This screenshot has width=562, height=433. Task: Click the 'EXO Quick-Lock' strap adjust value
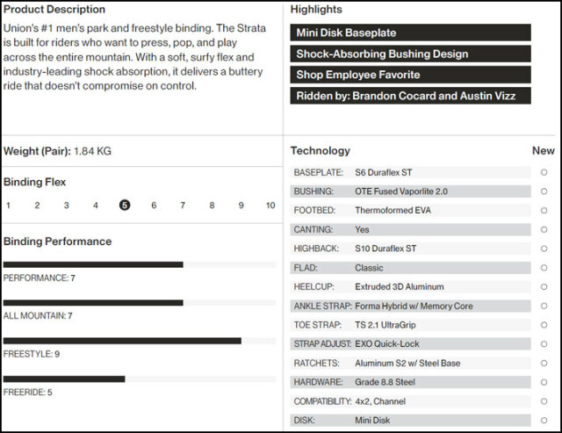386,344
